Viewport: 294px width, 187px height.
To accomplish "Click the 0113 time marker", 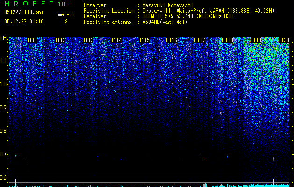I will (x=88, y=40).
